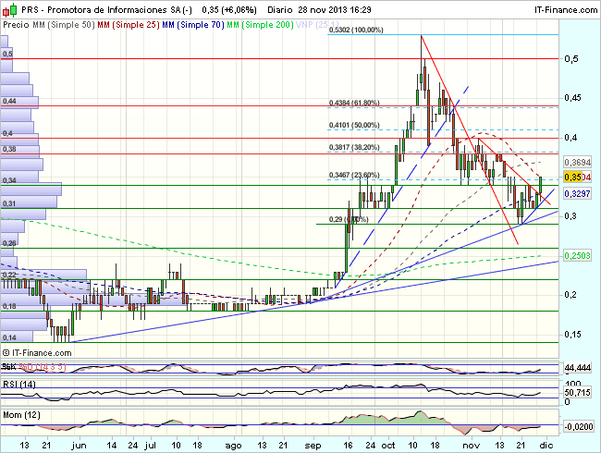Click the 0,3694 moving average value tag
Viewport: 601px width, 453px height.
(x=577, y=163)
